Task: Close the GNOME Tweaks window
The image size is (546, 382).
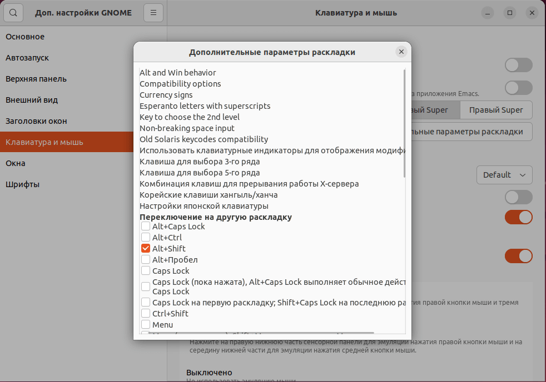Action: click(531, 12)
